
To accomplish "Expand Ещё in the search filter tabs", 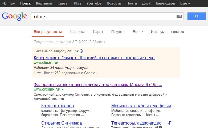I will (138, 32).
